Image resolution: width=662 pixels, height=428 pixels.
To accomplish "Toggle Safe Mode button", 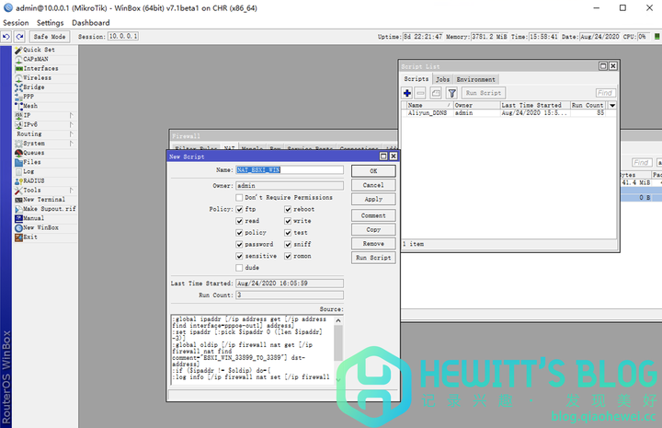I will click(x=50, y=37).
